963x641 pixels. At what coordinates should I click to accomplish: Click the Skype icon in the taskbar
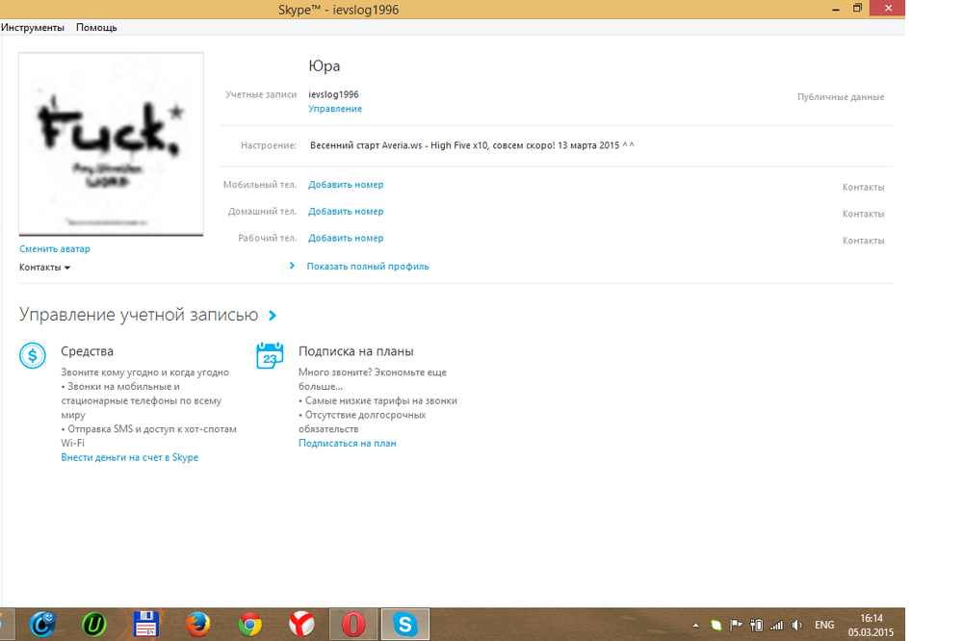pyautogui.click(x=406, y=624)
